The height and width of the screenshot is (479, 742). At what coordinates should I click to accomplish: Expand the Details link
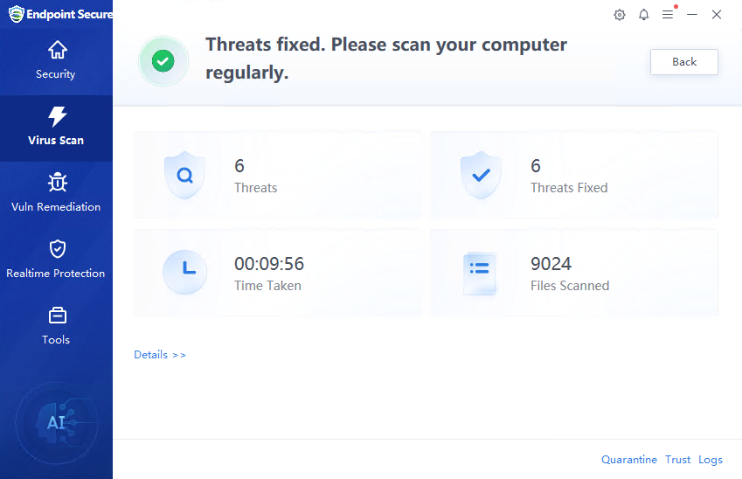[160, 355]
